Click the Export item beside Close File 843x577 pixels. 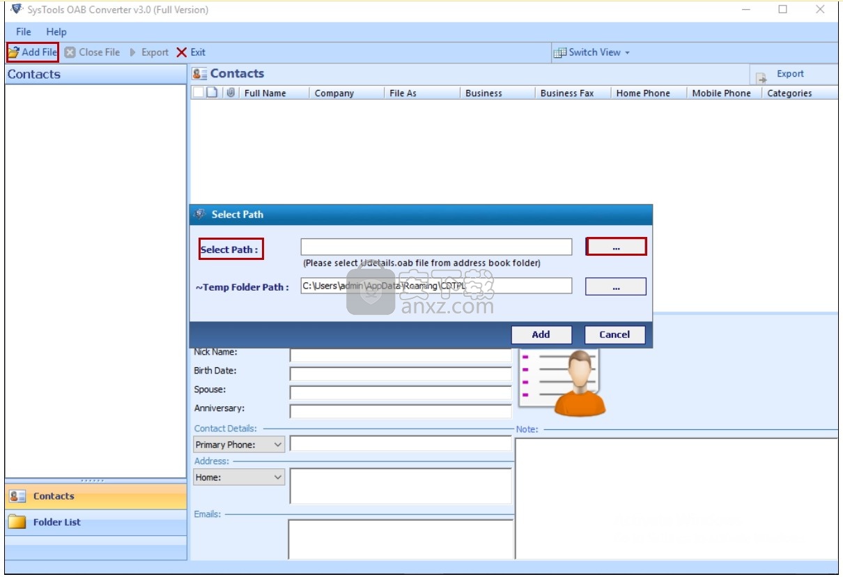(x=148, y=52)
